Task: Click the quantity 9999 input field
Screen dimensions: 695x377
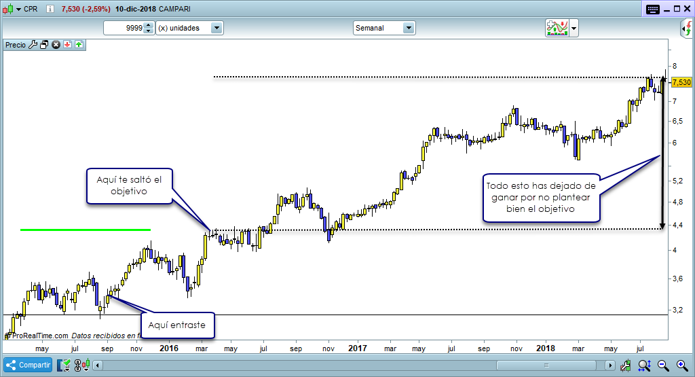Action: (124, 28)
